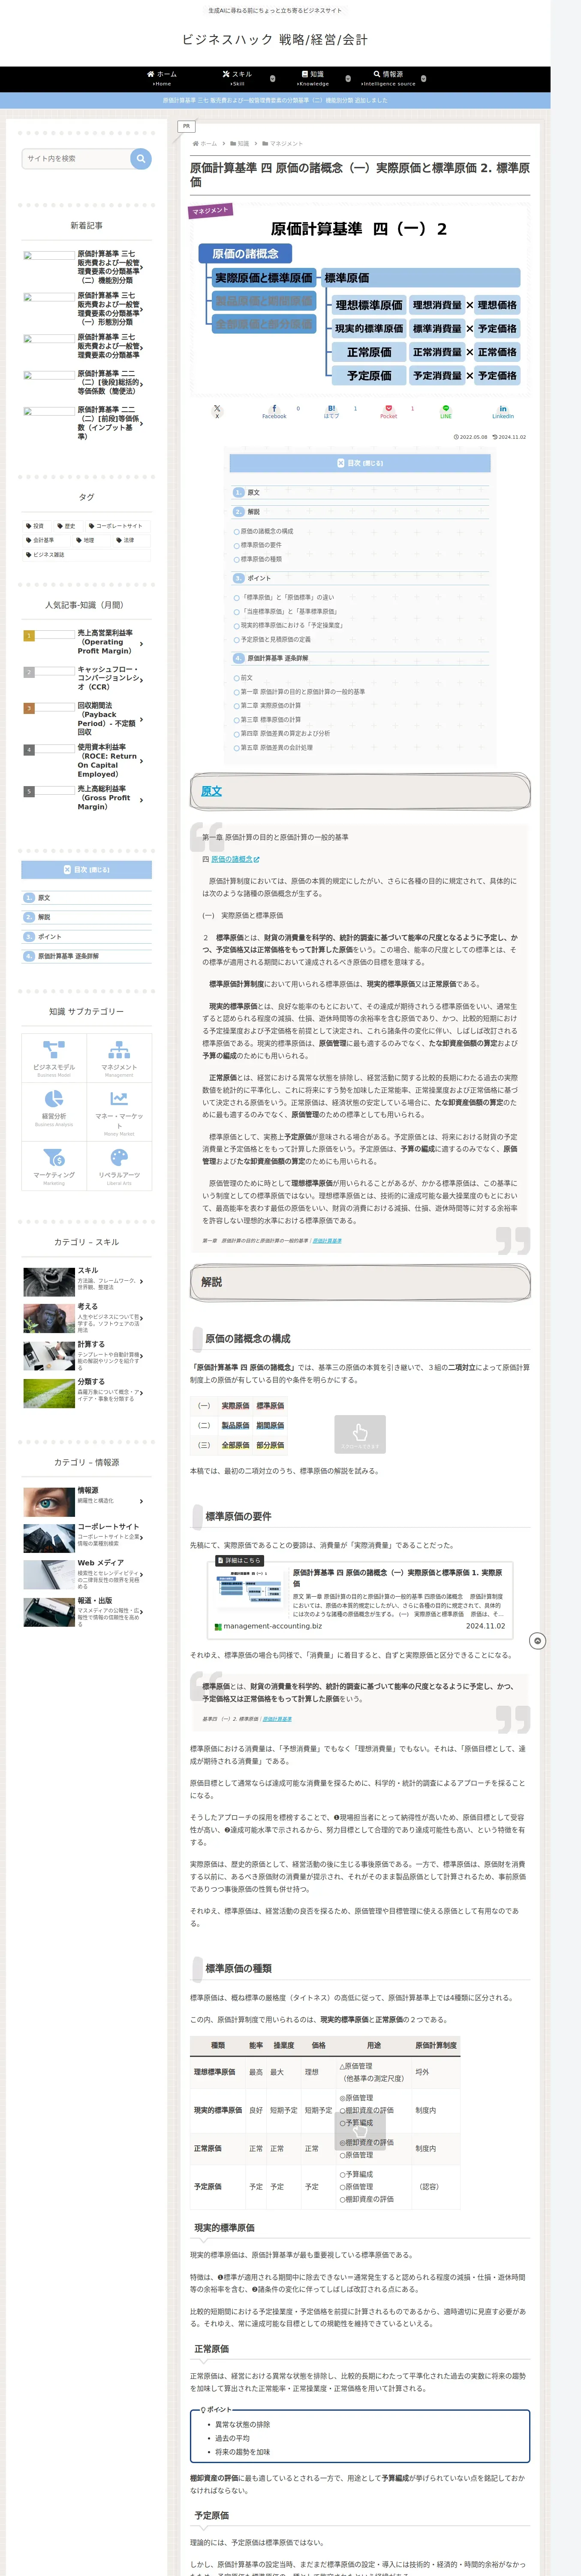Open the ホーム navigation menu
The image size is (581, 2576).
point(162,78)
